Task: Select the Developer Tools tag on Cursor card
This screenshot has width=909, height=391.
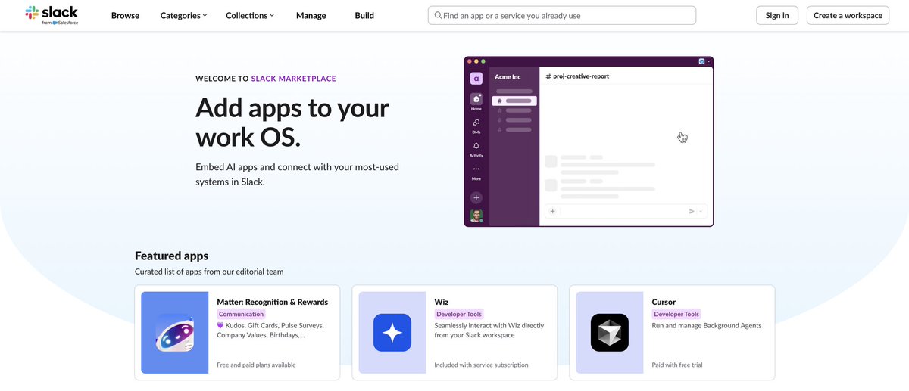Action: (676, 314)
